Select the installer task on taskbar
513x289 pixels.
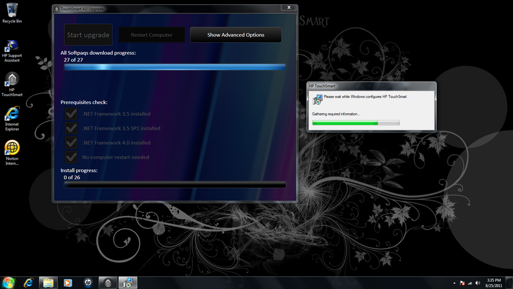point(128,282)
